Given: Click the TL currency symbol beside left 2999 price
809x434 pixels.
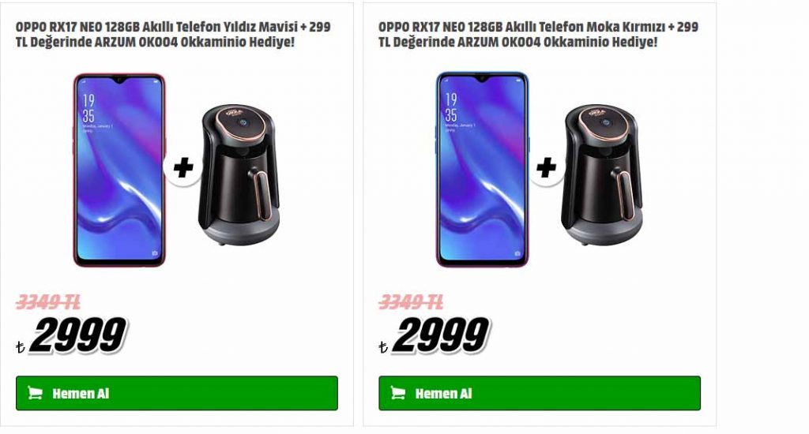Looking at the screenshot, I should tap(21, 347).
